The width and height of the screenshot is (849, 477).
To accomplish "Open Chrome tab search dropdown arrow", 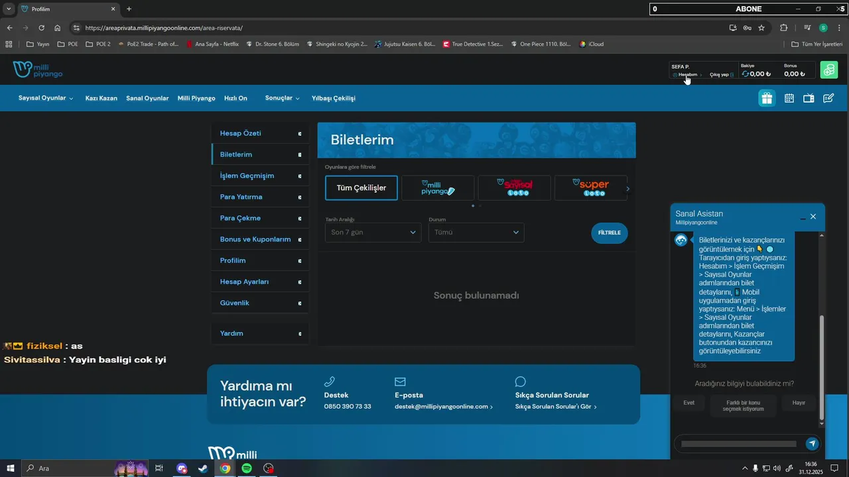I will pos(9,9).
